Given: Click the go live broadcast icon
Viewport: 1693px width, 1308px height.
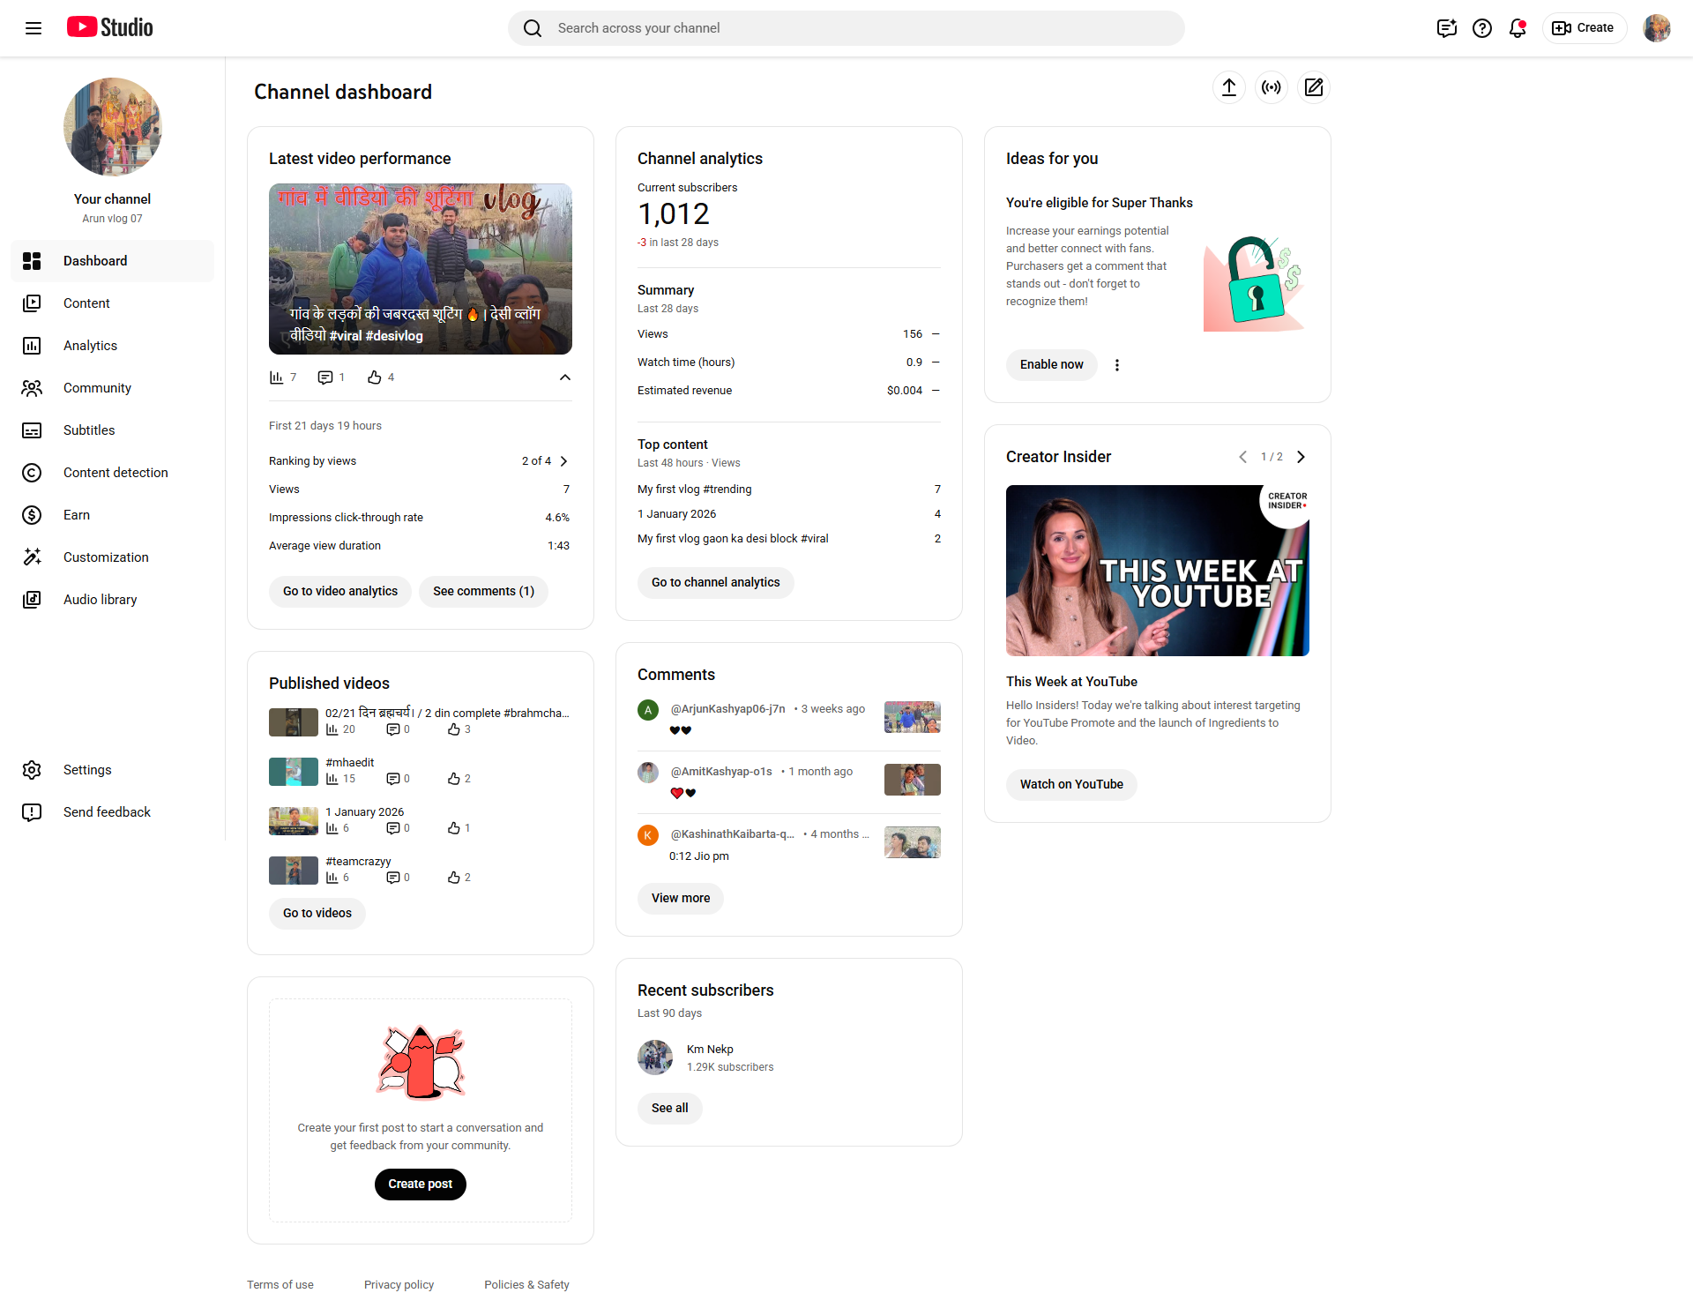Looking at the screenshot, I should click(x=1271, y=87).
